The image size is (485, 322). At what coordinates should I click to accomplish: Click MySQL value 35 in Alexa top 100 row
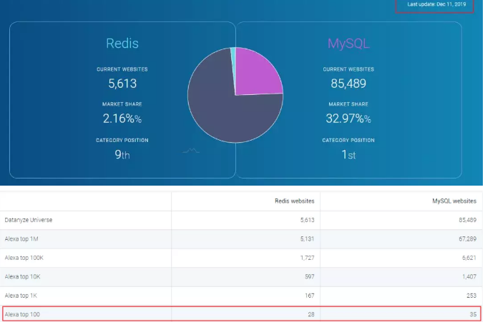[473, 315]
